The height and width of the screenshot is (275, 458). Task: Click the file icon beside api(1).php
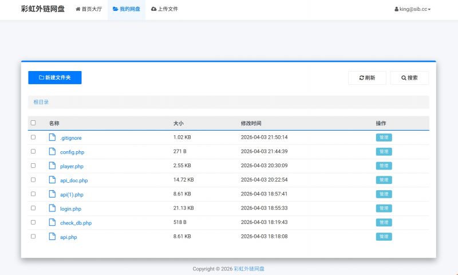[x=52, y=194]
